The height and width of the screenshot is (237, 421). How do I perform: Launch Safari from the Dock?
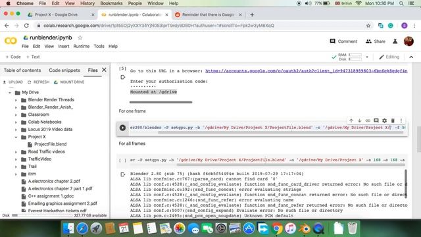pyautogui.click(x=82, y=228)
